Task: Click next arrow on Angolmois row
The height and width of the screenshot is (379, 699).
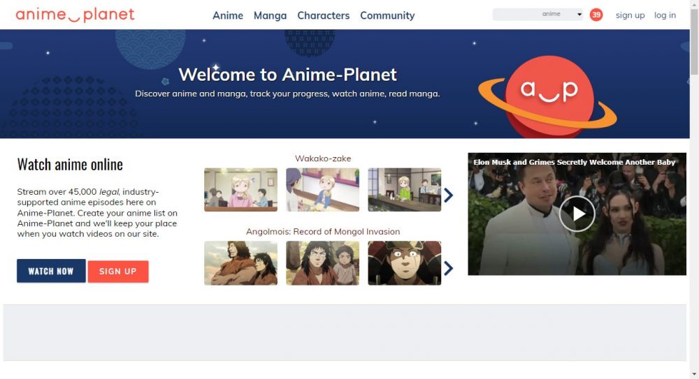Action: click(449, 268)
